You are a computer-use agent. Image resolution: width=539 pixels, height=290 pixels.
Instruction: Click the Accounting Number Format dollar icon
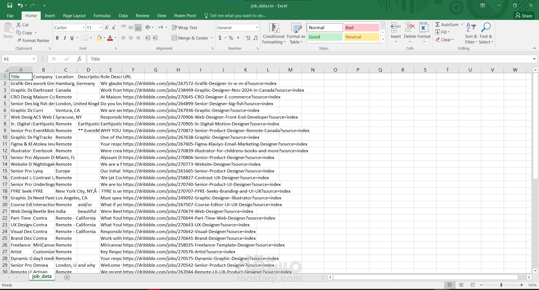(220, 38)
